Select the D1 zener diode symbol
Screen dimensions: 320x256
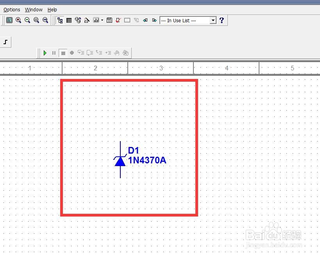120,159
